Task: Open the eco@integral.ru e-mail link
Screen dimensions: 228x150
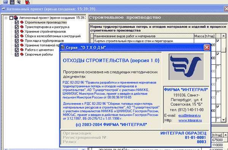Action: (x=190, y=116)
